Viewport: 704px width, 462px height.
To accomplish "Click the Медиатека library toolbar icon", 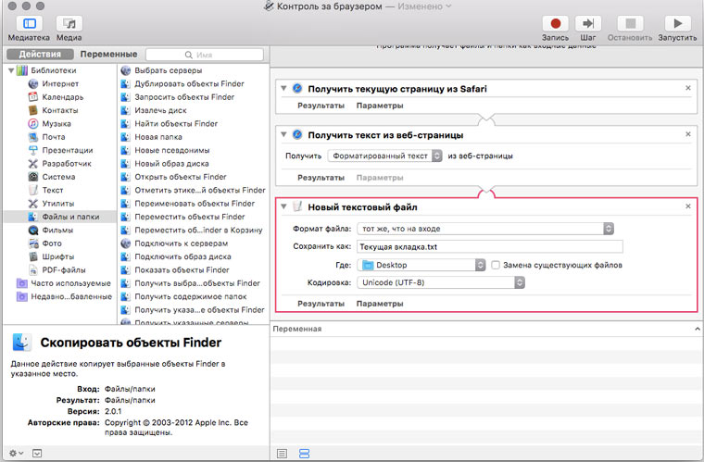I will click(x=28, y=23).
